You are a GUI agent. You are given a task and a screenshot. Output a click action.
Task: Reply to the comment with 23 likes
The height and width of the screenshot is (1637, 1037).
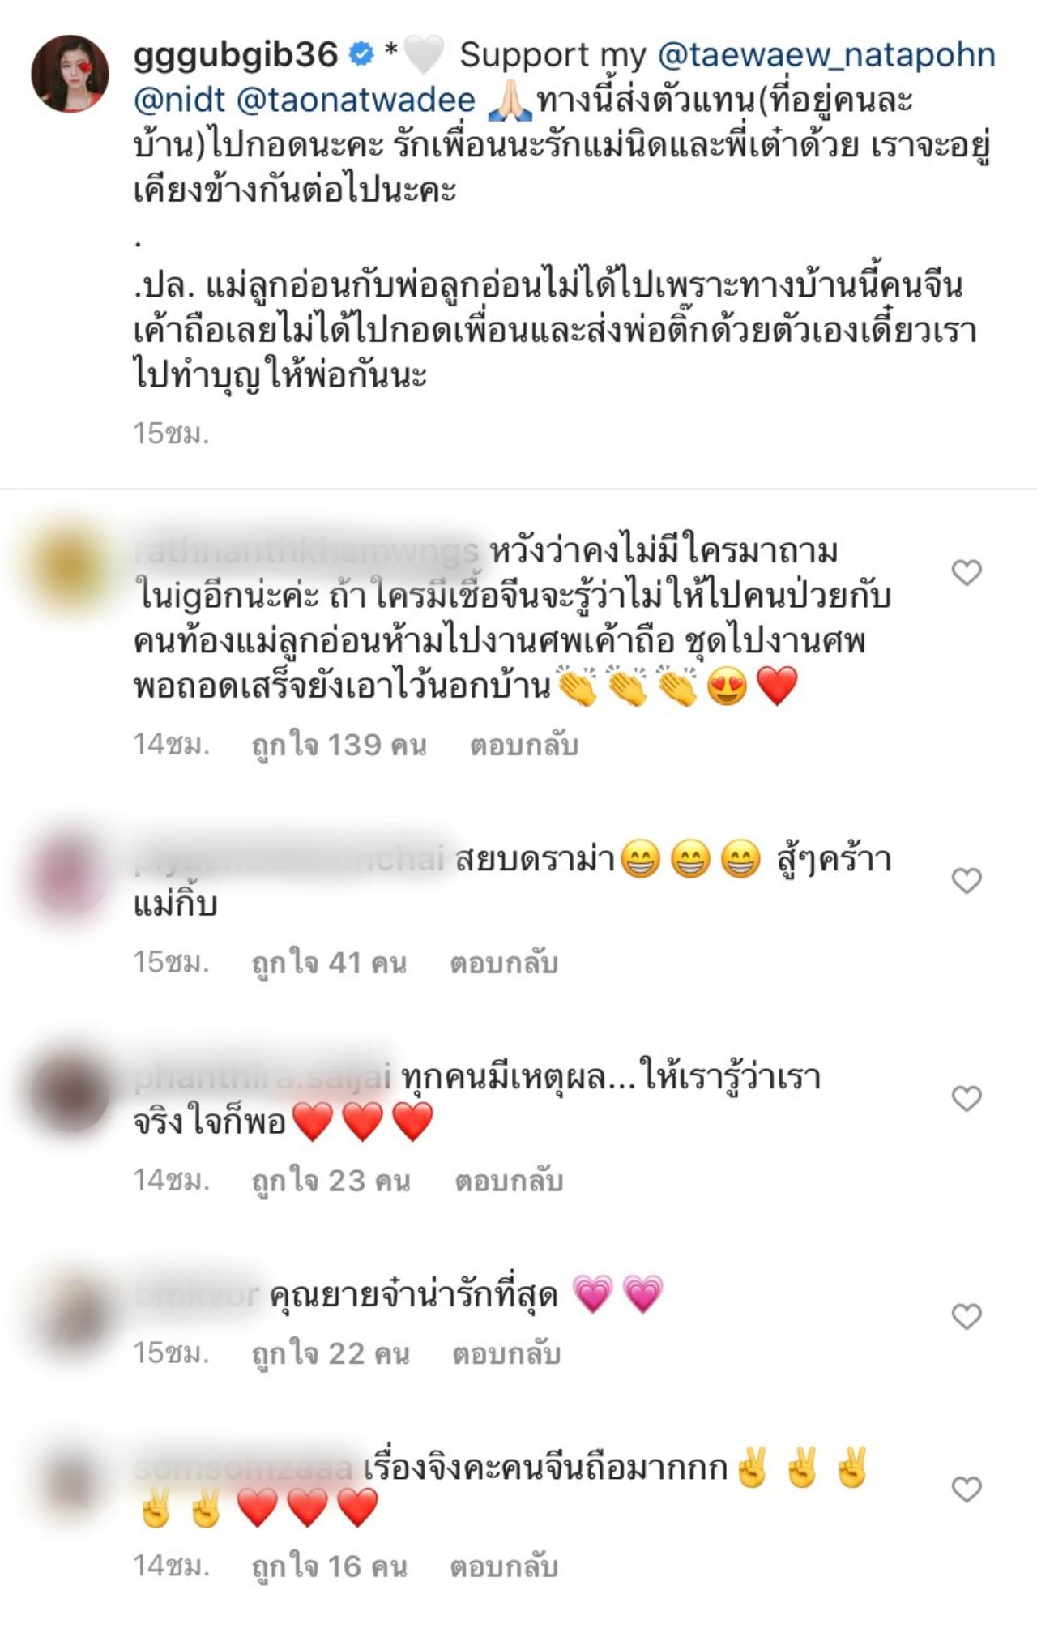point(509,1181)
